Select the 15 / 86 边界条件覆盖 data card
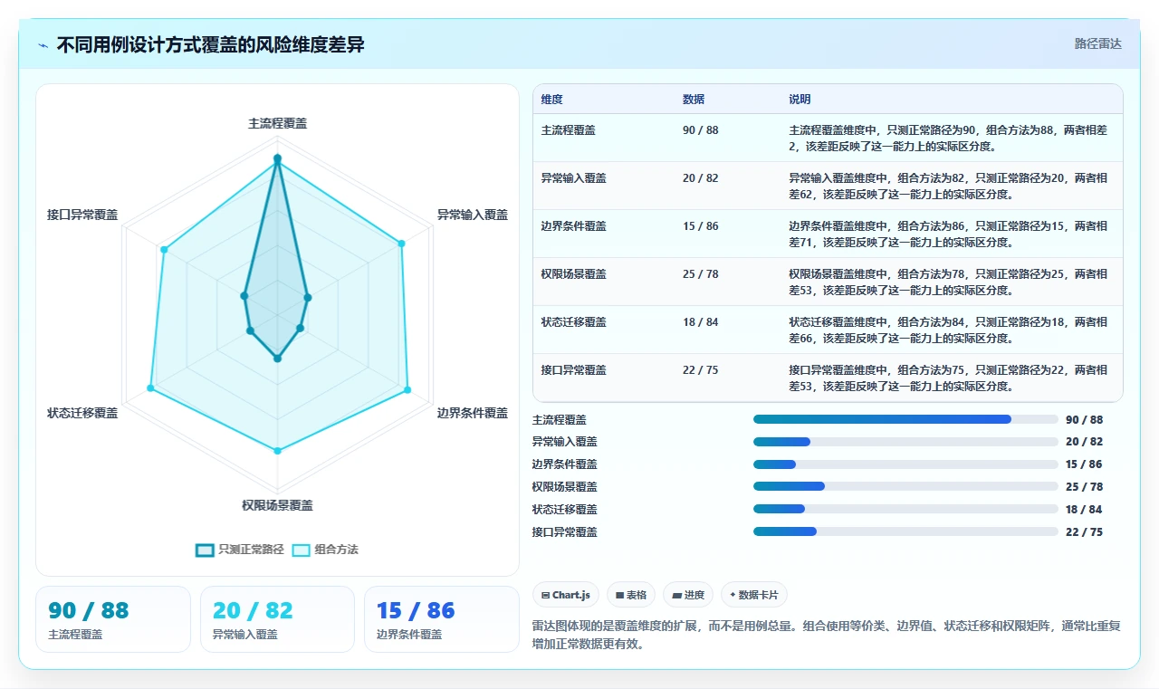The width and height of the screenshot is (1159, 689). (442, 619)
